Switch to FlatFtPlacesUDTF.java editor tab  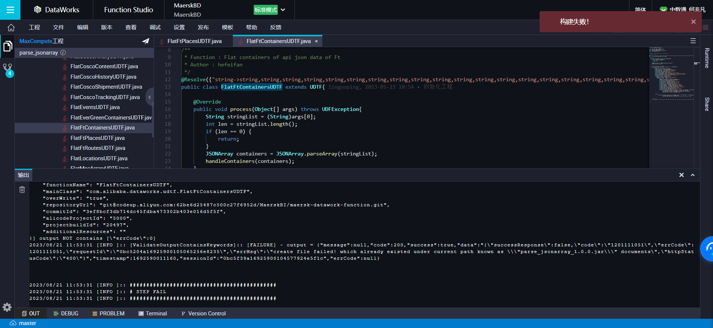193,41
